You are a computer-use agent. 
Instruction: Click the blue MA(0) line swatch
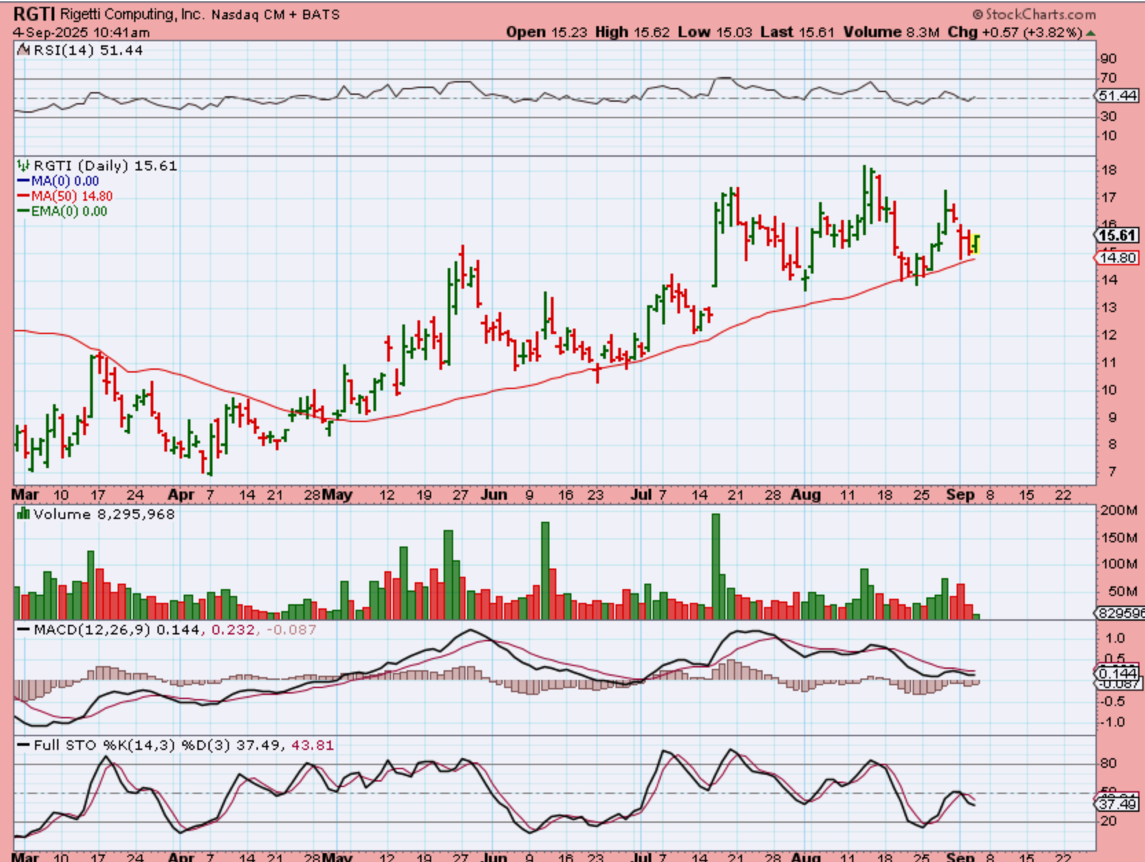[x=23, y=181]
